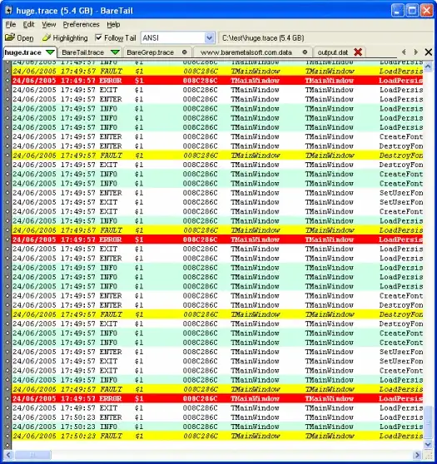Select the INFO row timestamped 17:50:23
Screen dimensions: 437x464
[217, 427]
